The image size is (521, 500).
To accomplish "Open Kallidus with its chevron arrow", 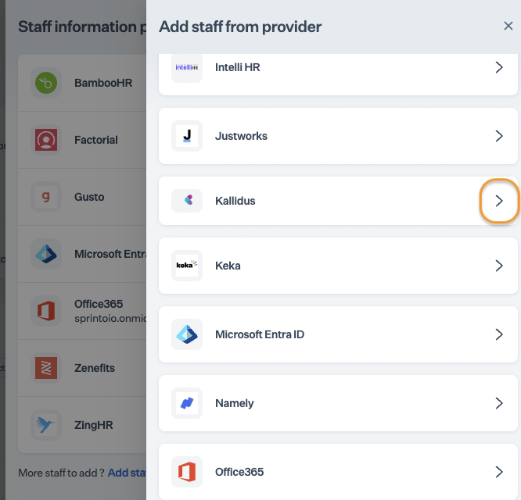I will (x=499, y=201).
